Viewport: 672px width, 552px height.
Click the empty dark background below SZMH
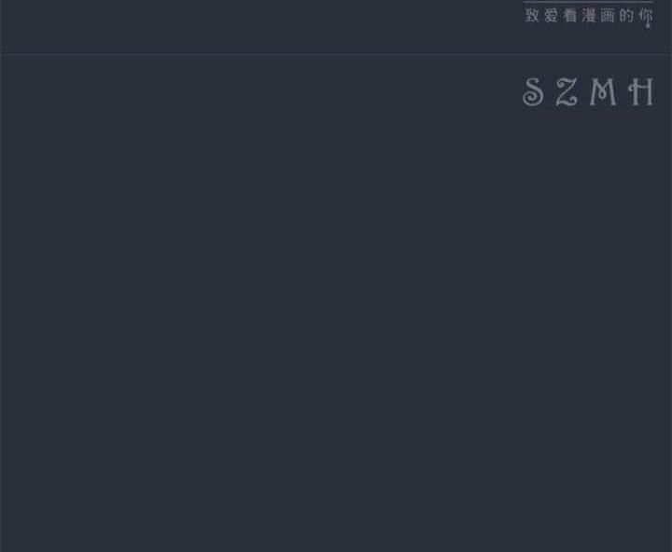coord(336,325)
